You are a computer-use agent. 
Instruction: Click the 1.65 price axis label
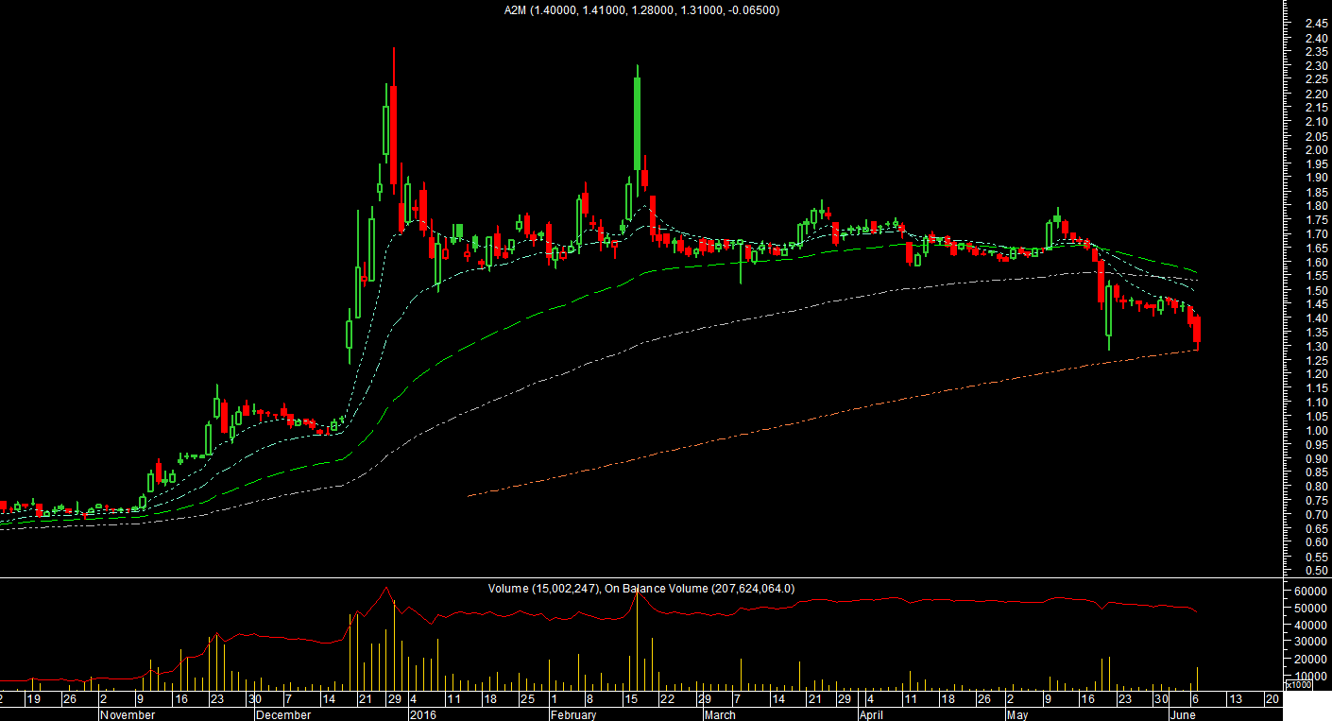tap(1315, 248)
